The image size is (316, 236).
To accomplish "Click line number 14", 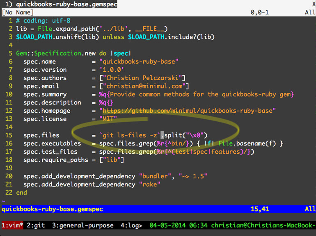I will click(9, 127).
